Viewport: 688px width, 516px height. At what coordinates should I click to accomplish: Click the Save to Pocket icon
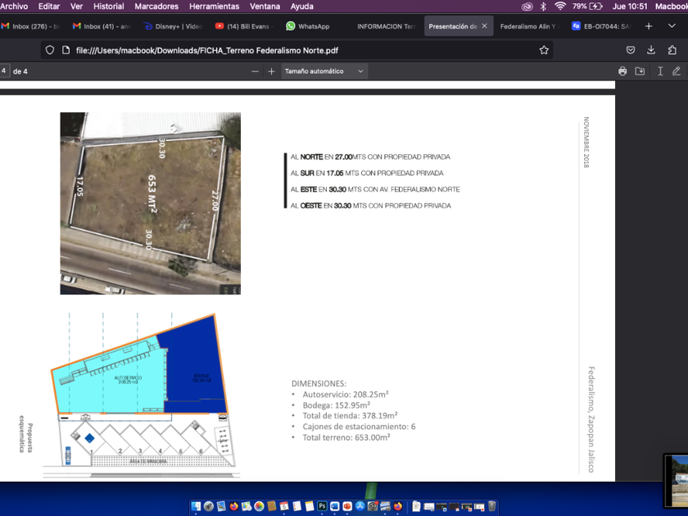tap(630, 50)
